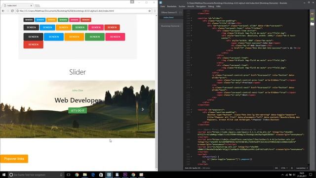Click the small dark SENDEN button in top row
Screen dimensions: 316x178
(x=29, y=20)
